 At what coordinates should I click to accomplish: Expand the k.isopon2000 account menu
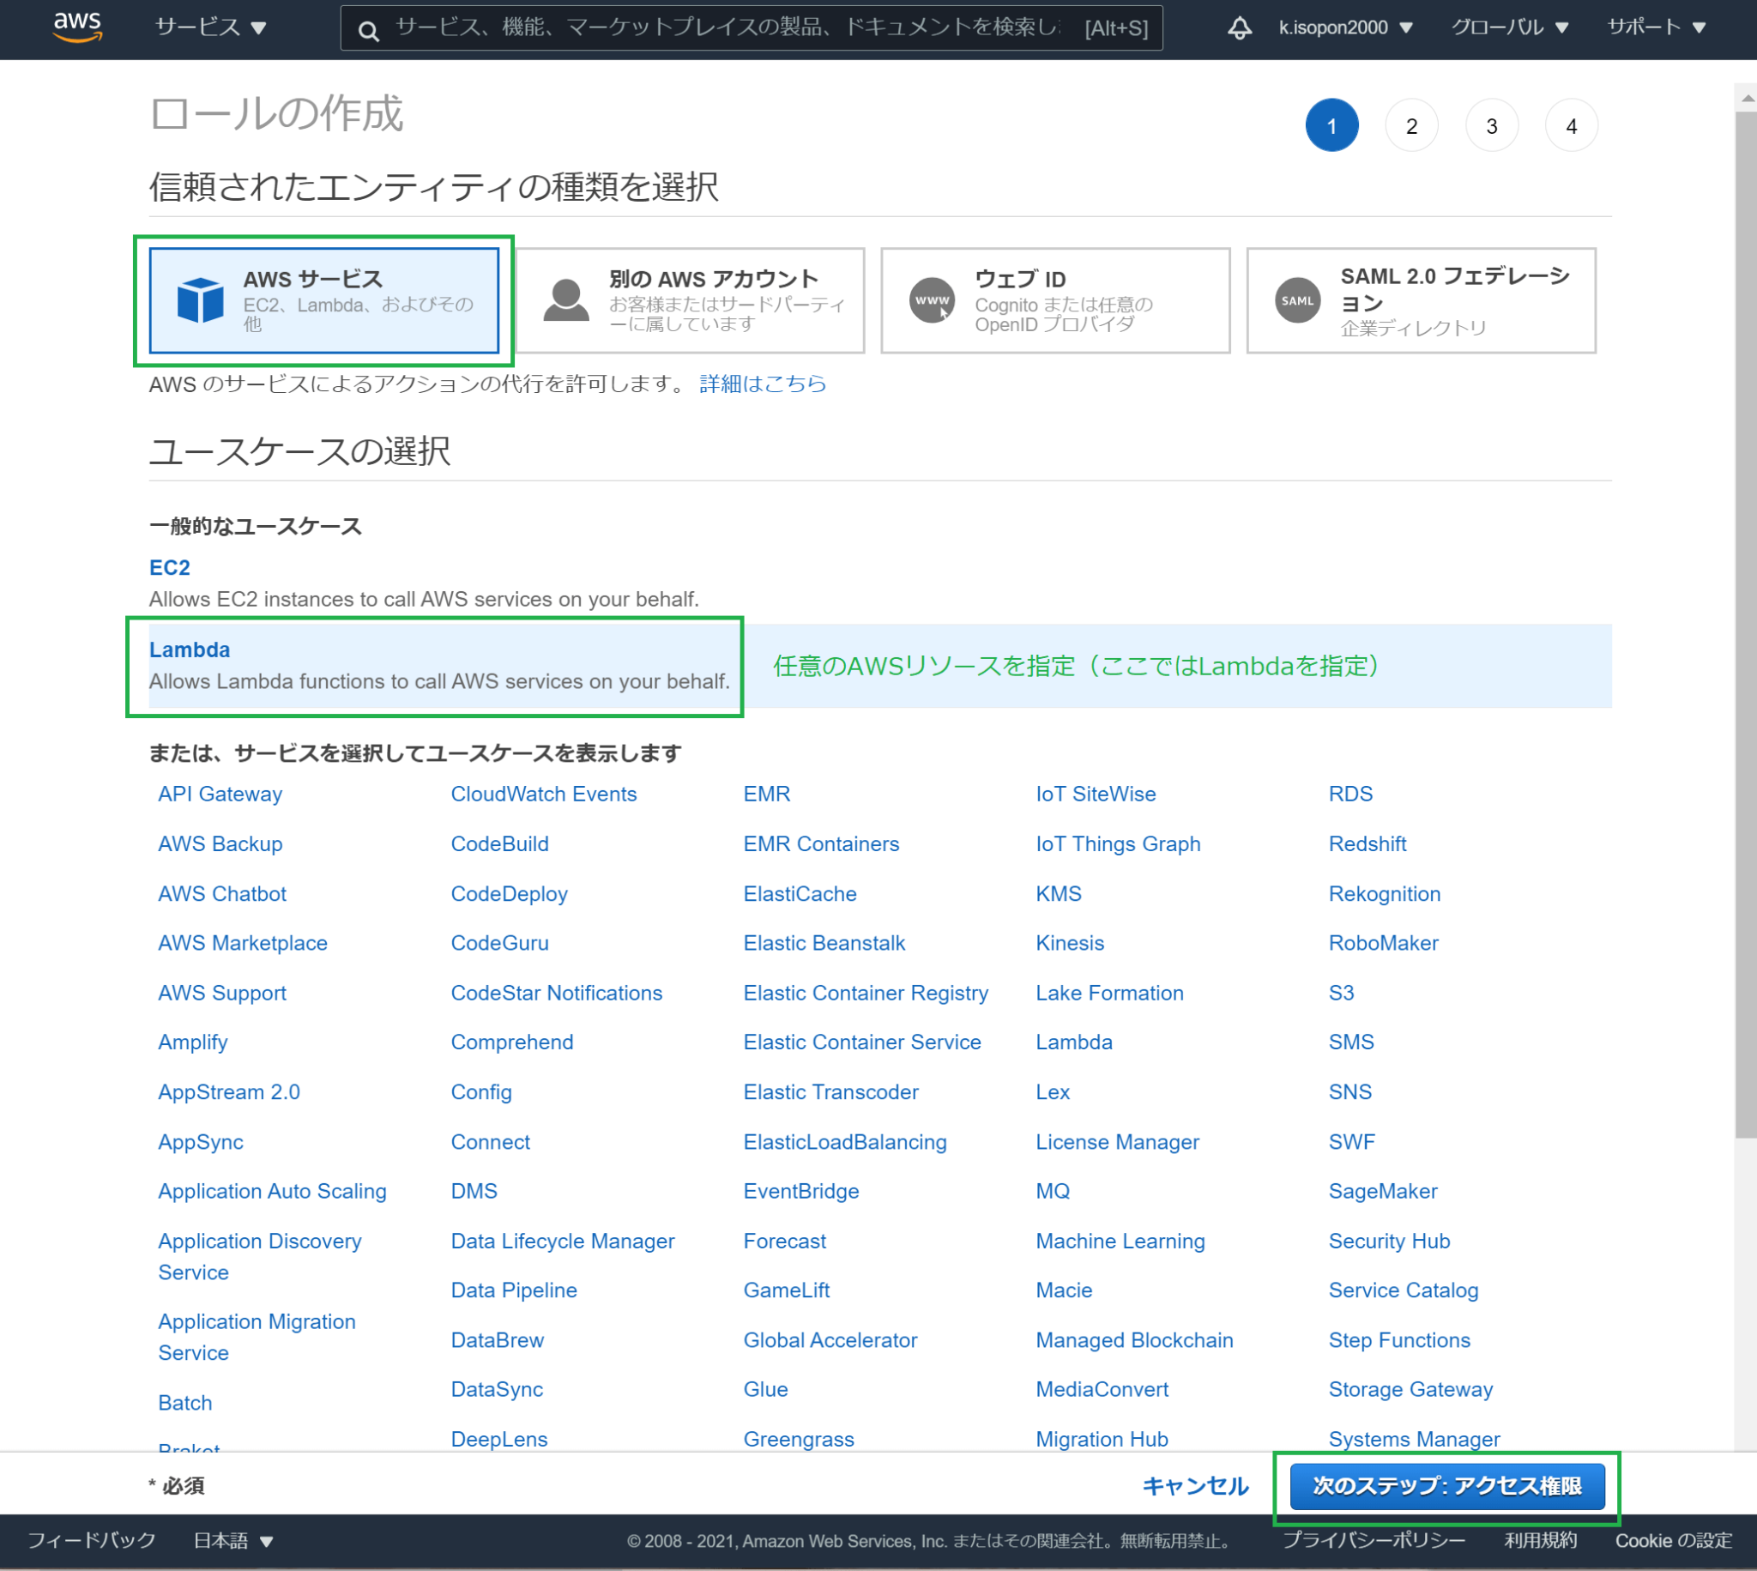(1344, 27)
